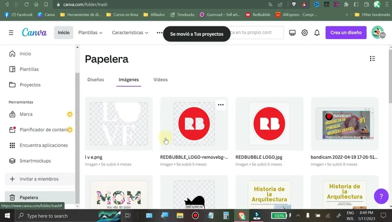Viewport: 392px width, 222px height.
Task: Select the Imágenes tab
Action: (128, 79)
